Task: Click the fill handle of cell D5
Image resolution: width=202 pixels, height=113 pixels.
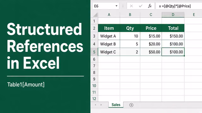Action: (x=184, y=56)
